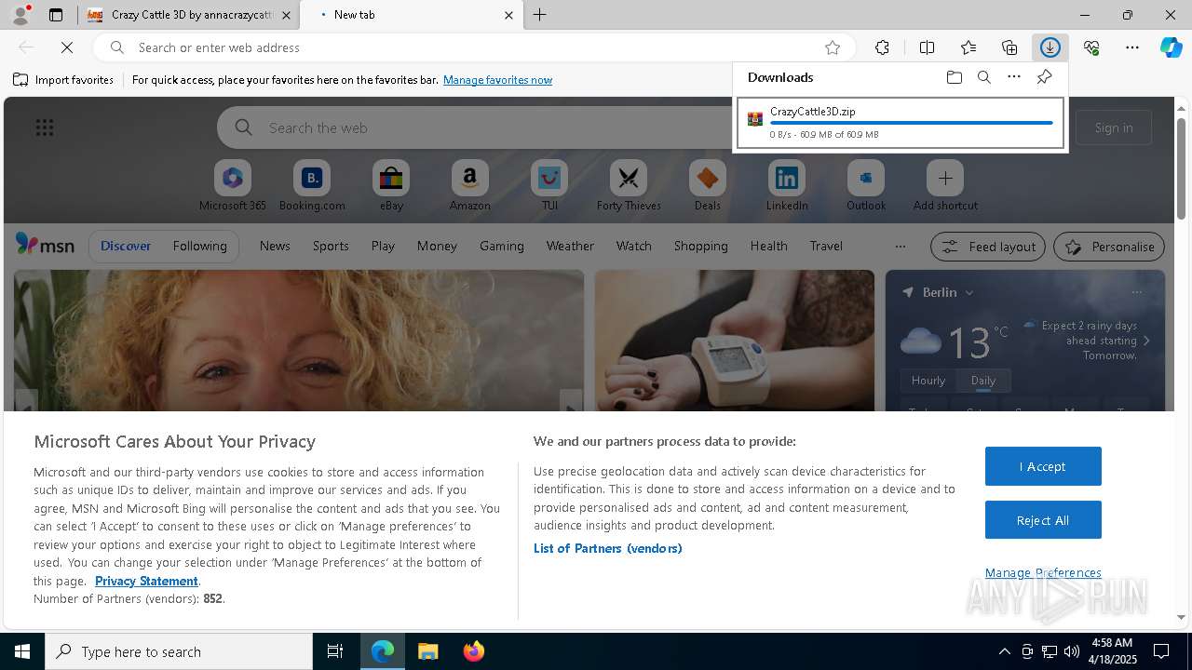Open Browser essentials icon
The height and width of the screenshot is (670, 1192).
[1091, 47]
